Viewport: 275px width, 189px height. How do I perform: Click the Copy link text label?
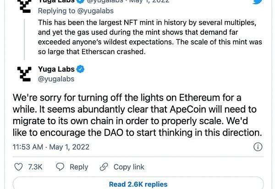pos(129,167)
